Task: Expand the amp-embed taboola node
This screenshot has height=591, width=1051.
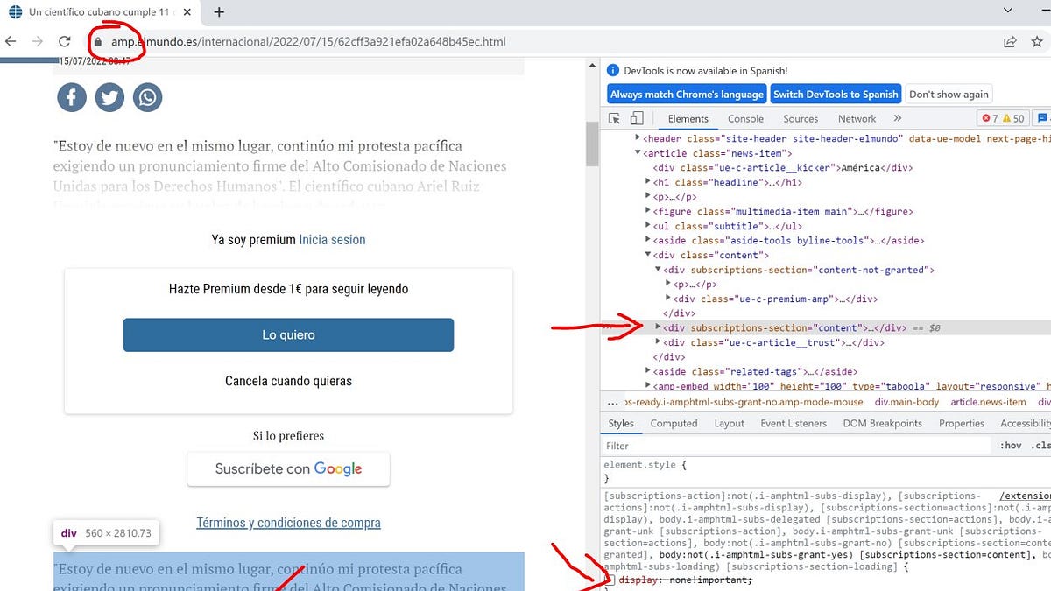Action: coord(648,386)
